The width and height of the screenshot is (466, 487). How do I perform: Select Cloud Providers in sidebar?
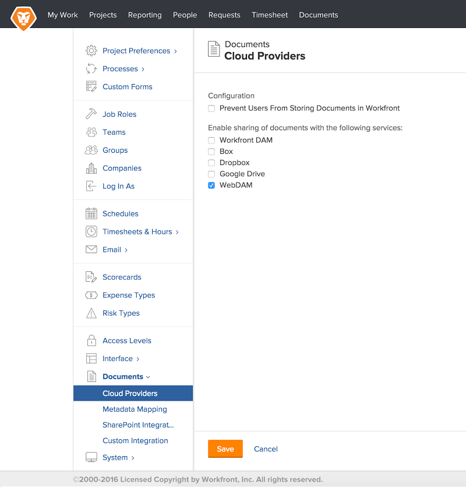133,393
